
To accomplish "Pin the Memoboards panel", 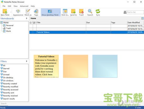I will [x=26, y=18].
